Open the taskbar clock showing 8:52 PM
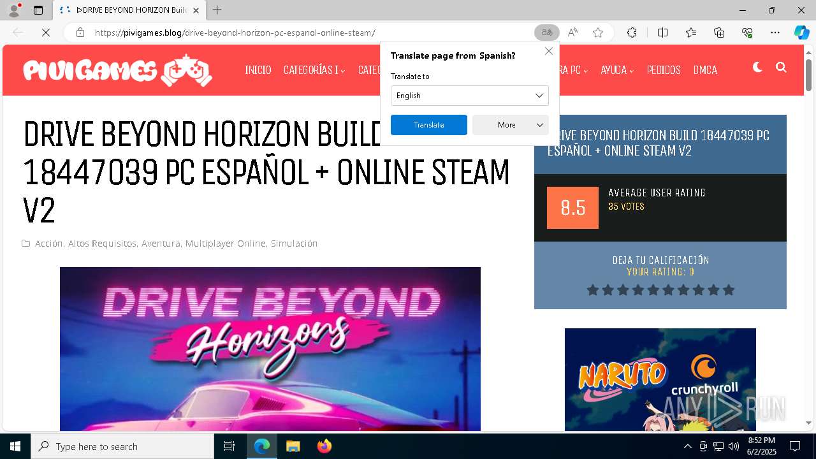 (x=762, y=446)
